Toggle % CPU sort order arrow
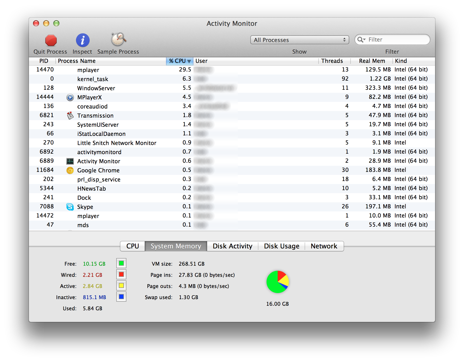 189,61
